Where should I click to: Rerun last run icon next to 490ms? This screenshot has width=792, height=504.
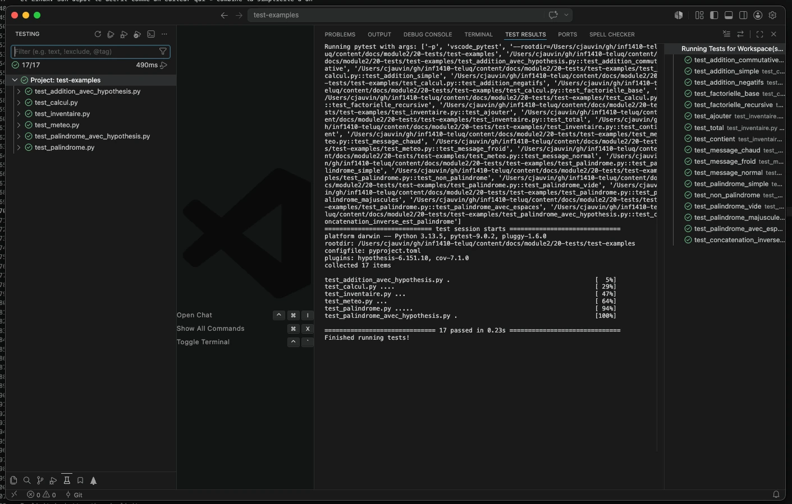pos(164,65)
